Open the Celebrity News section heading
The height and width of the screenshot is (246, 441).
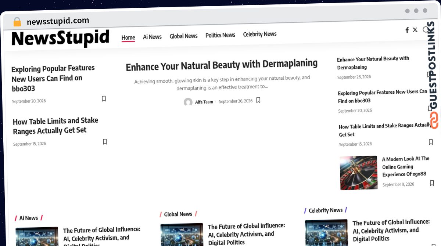(326, 210)
